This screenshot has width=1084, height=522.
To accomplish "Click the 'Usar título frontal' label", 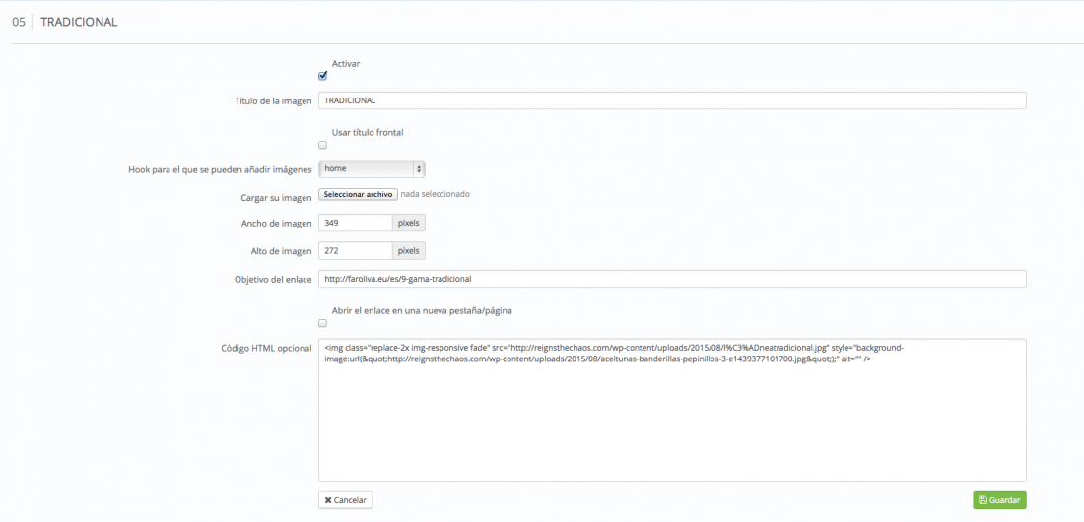I will pyautogui.click(x=368, y=133).
